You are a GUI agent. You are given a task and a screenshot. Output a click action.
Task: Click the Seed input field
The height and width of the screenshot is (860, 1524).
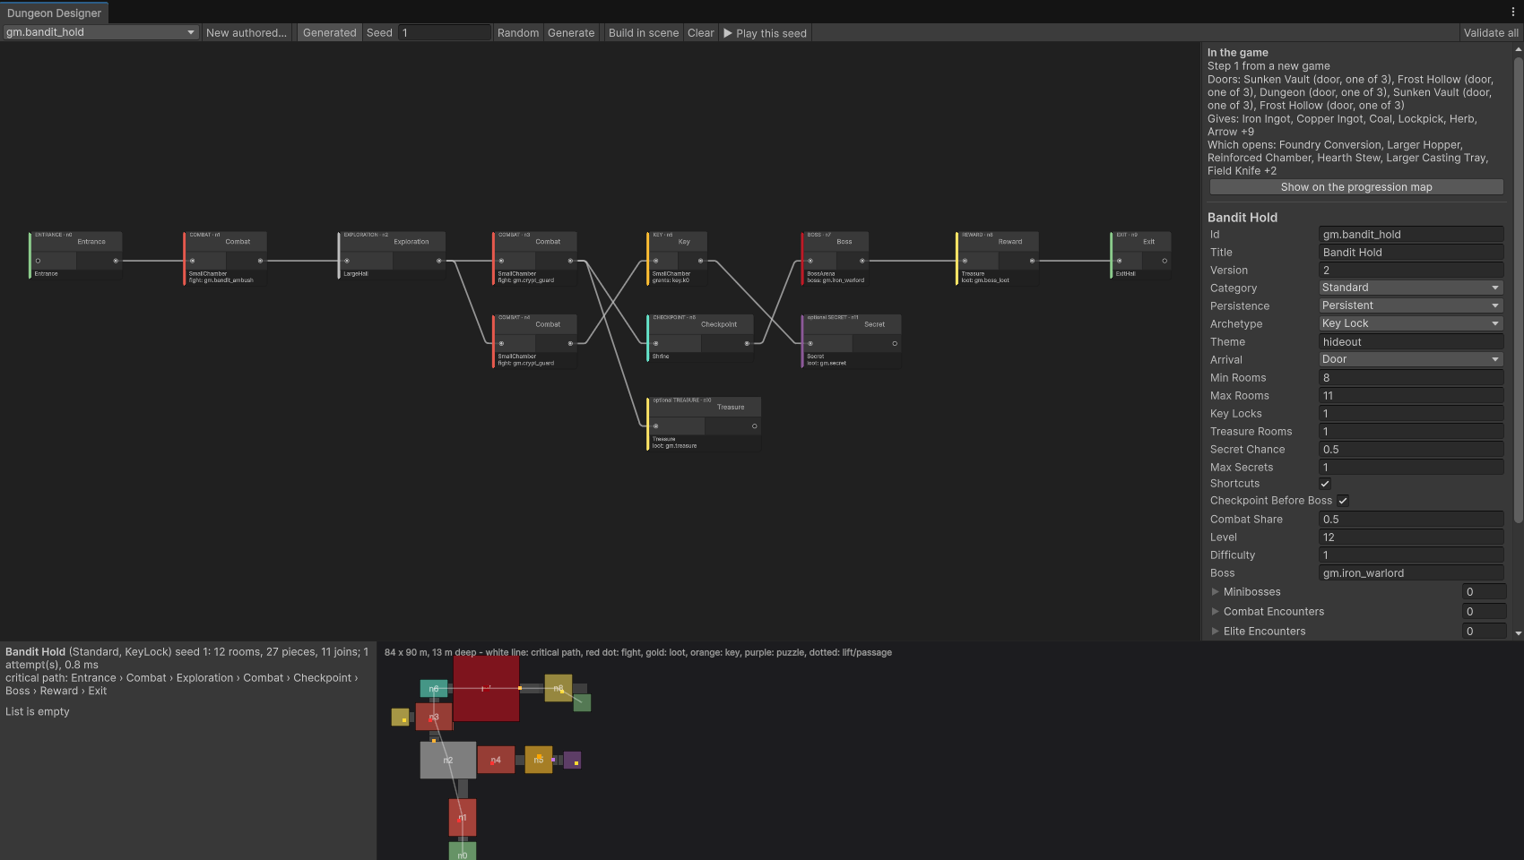tap(445, 33)
